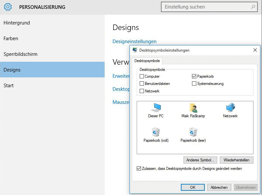This screenshot has height=195, width=262.
Task: Close the Desktopsymboleinstellungen dialog
Action: click(x=255, y=50)
